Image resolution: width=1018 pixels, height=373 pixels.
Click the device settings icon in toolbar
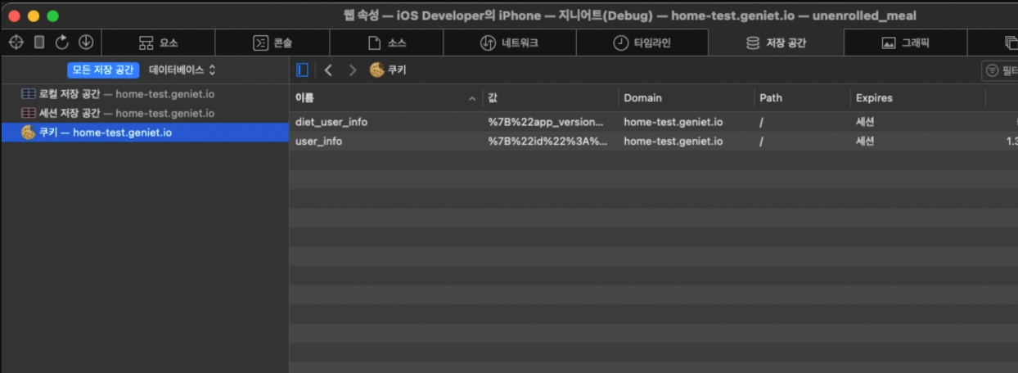(39, 43)
